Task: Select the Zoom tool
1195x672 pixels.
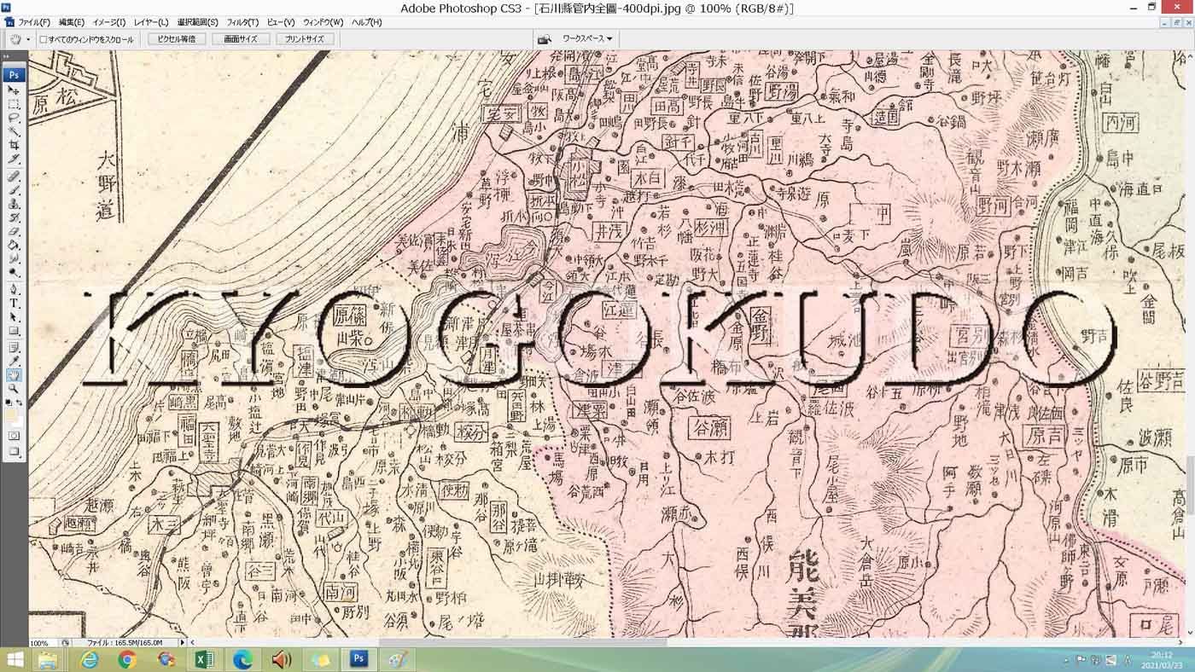Action: [14, 389]
